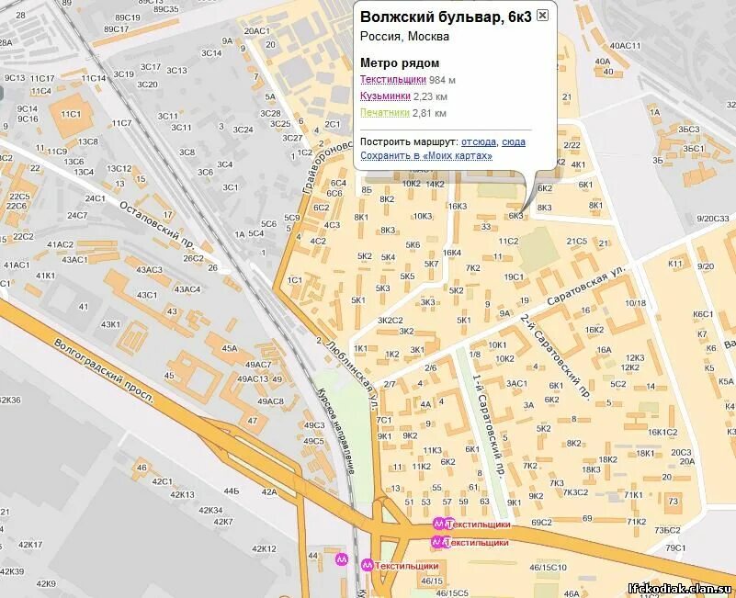Image resolution: width=736 pixels, height=598 pixels.
Task: Close the Волжский бульвар, 6к3 popup
Action: pos(542,16)
